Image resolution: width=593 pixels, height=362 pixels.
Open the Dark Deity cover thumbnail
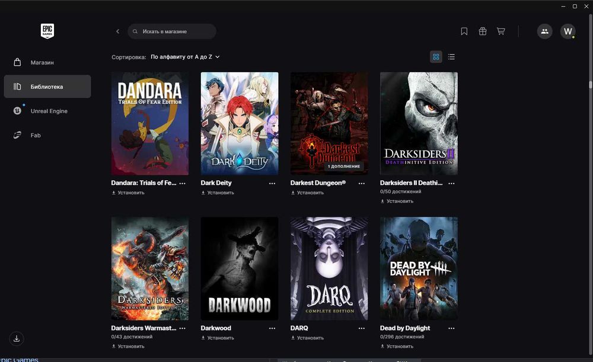pos(240,124)
